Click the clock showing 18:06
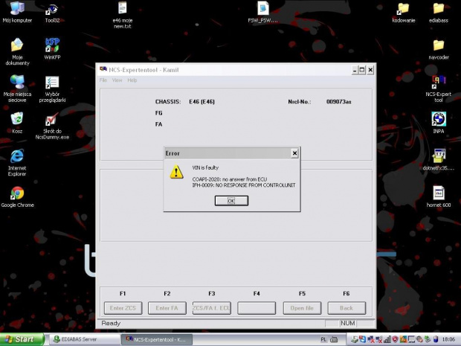Viewport: 461px width, 346px height. pyautogui.click(x=448, y=339)
